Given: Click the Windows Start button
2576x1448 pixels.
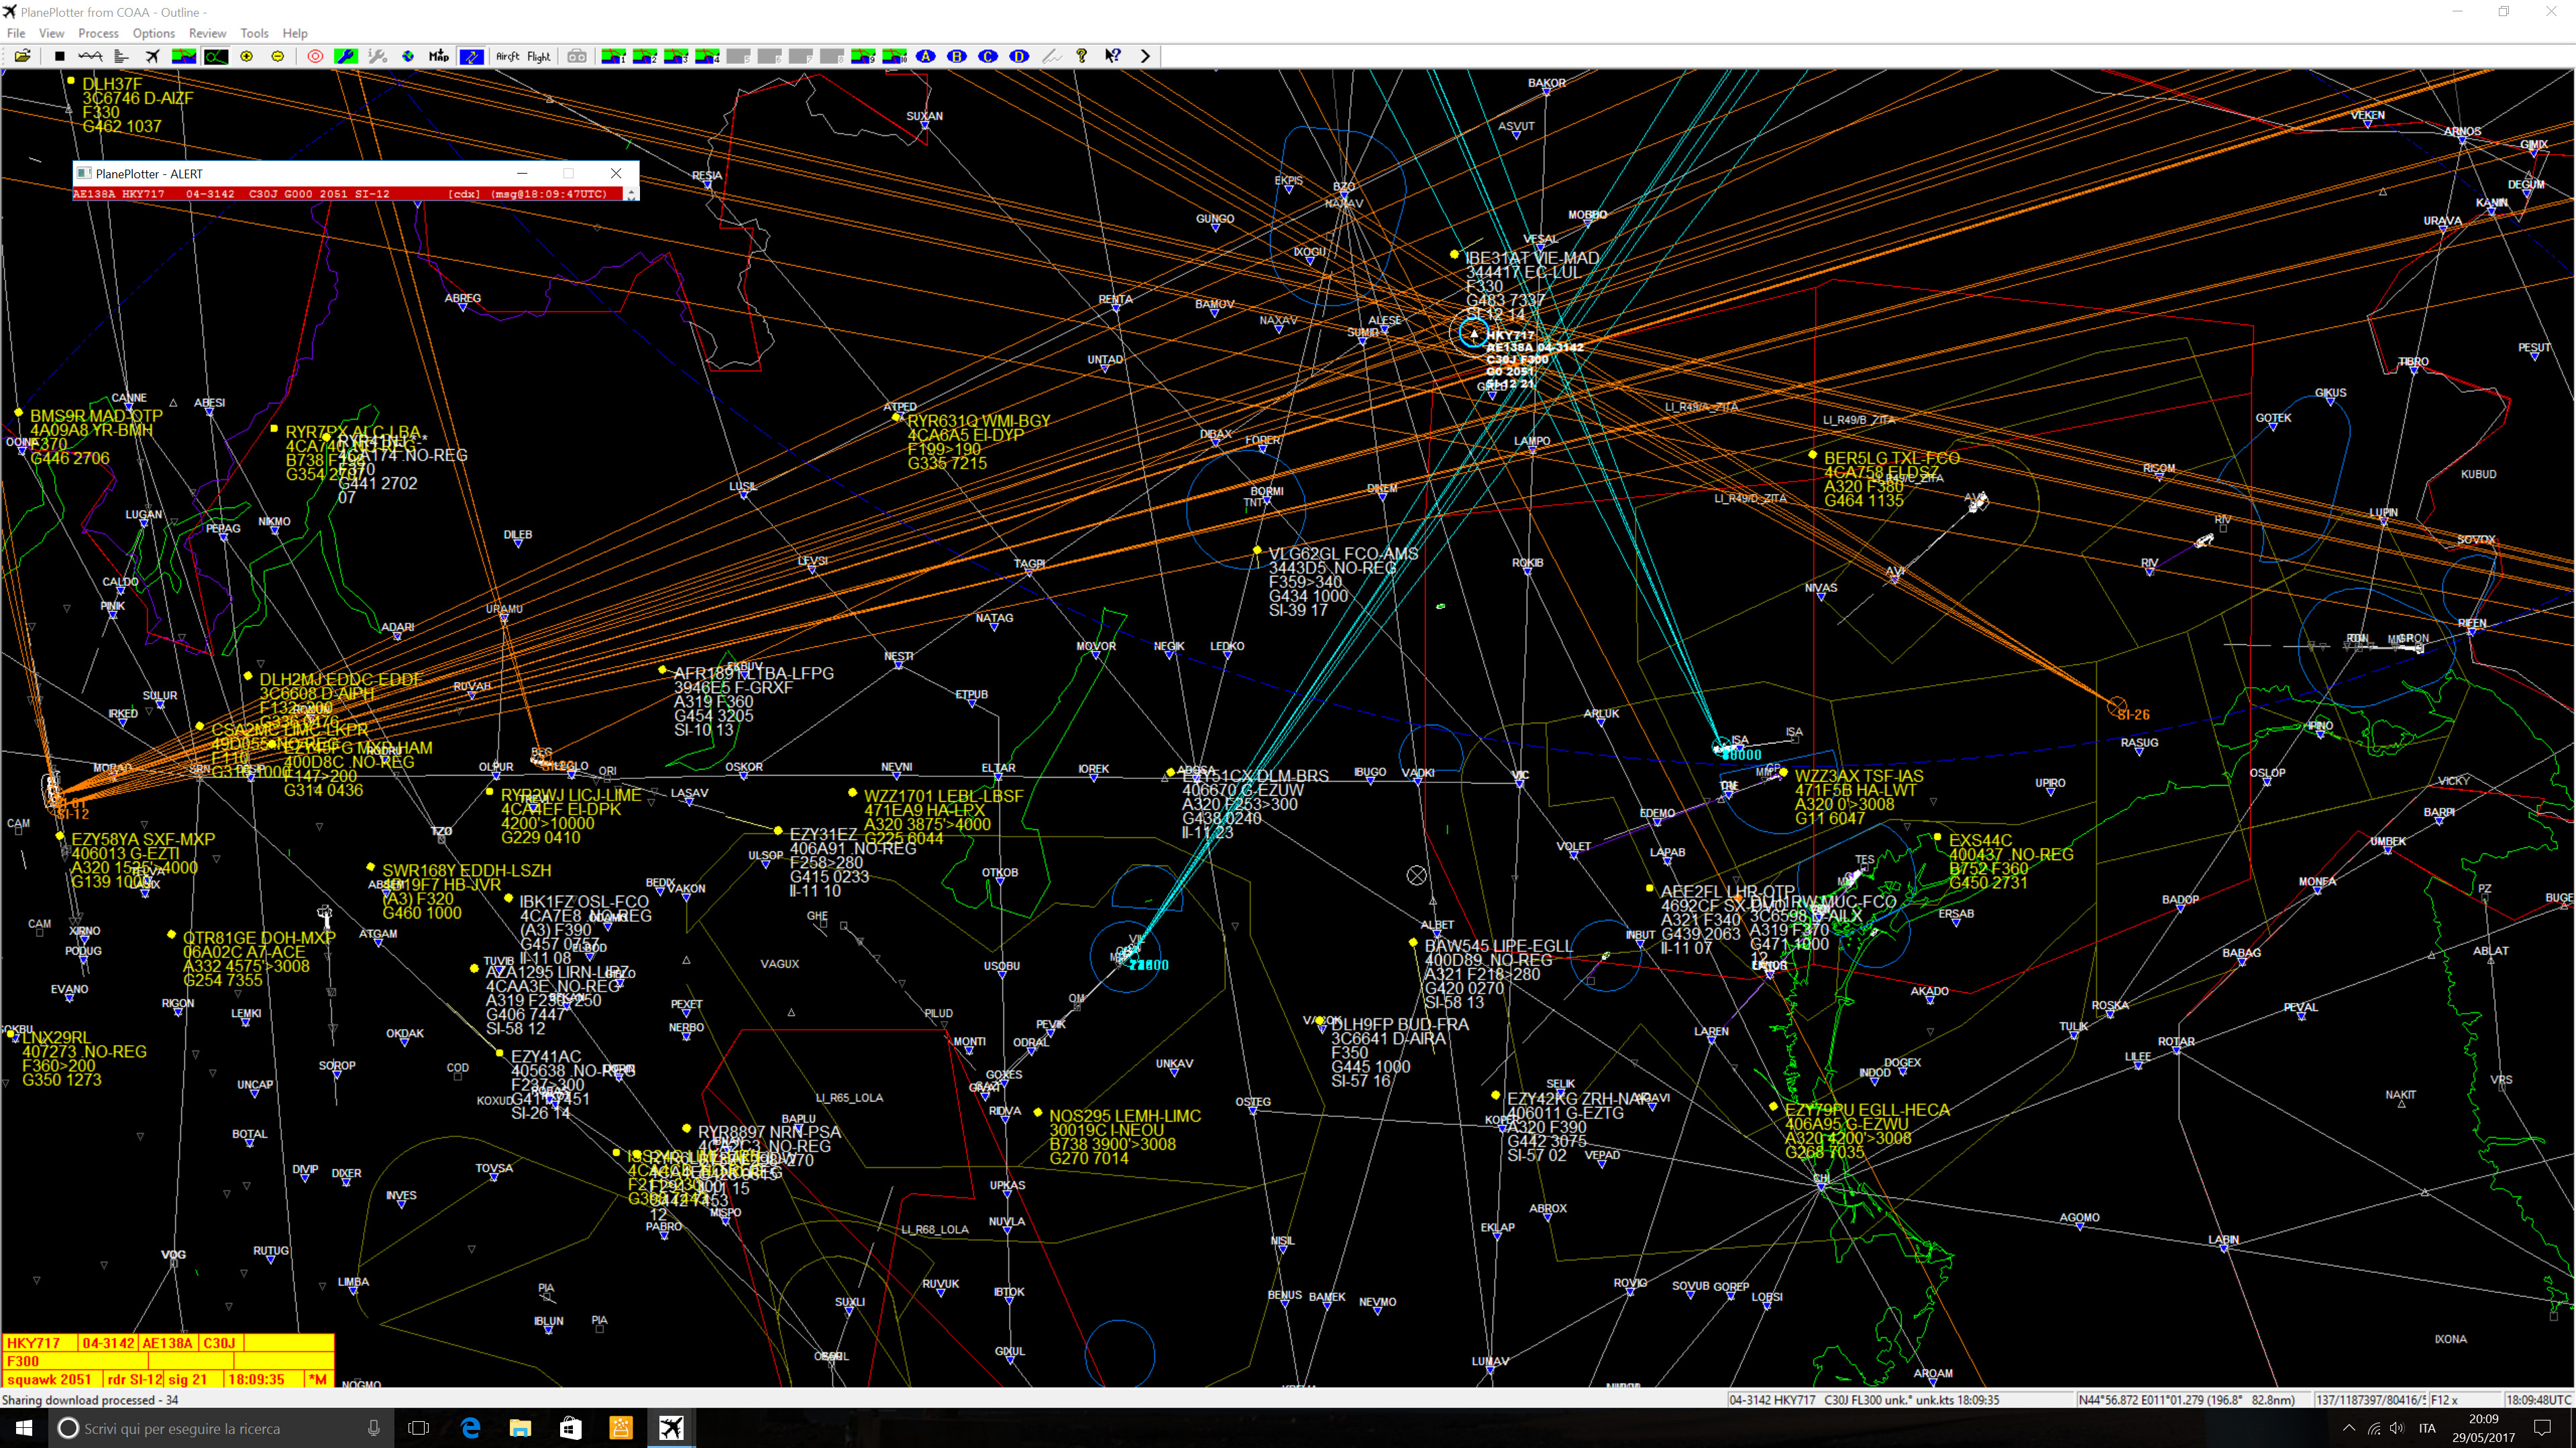Looking at the screenshot, I should 24,1428.
